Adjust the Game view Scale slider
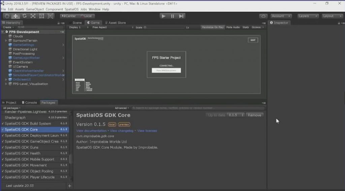The image size is (345, 191). [x=164, y=28]
